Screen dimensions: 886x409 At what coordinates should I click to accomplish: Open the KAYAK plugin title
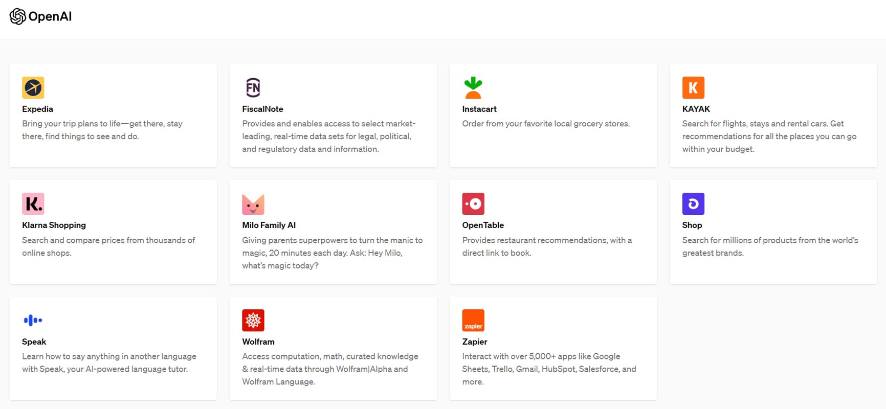pyautogui.click(x=696, y=109)
